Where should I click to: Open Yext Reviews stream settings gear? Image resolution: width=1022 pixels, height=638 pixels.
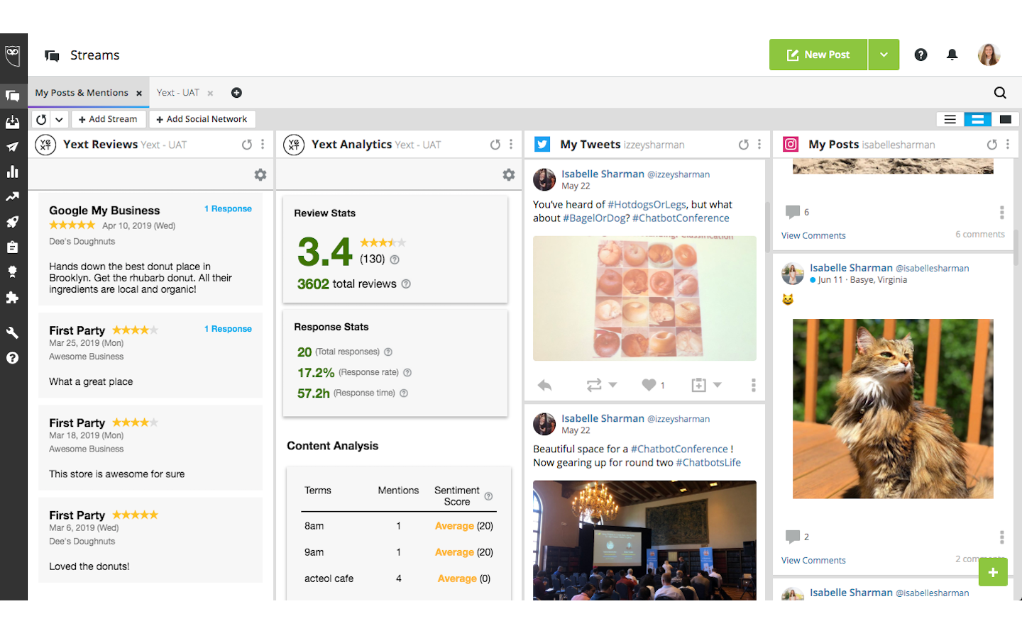coord(260,174)
